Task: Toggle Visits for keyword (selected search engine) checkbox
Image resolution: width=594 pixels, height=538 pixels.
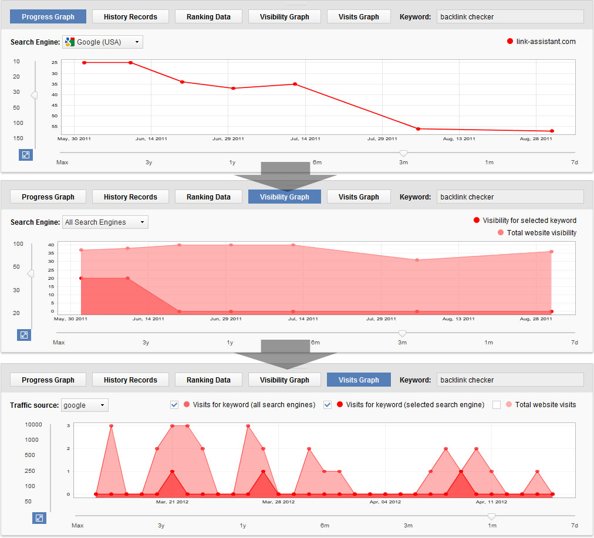Action: [328, 405]
